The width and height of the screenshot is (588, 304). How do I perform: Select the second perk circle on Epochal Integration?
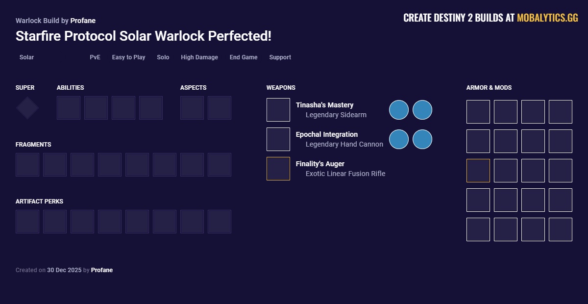point(422,139)
